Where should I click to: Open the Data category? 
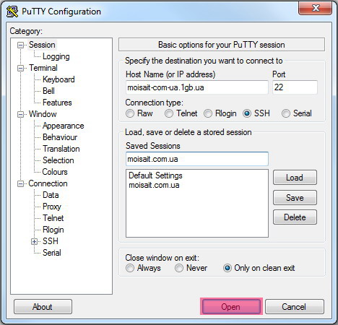(x=51, y=195)
